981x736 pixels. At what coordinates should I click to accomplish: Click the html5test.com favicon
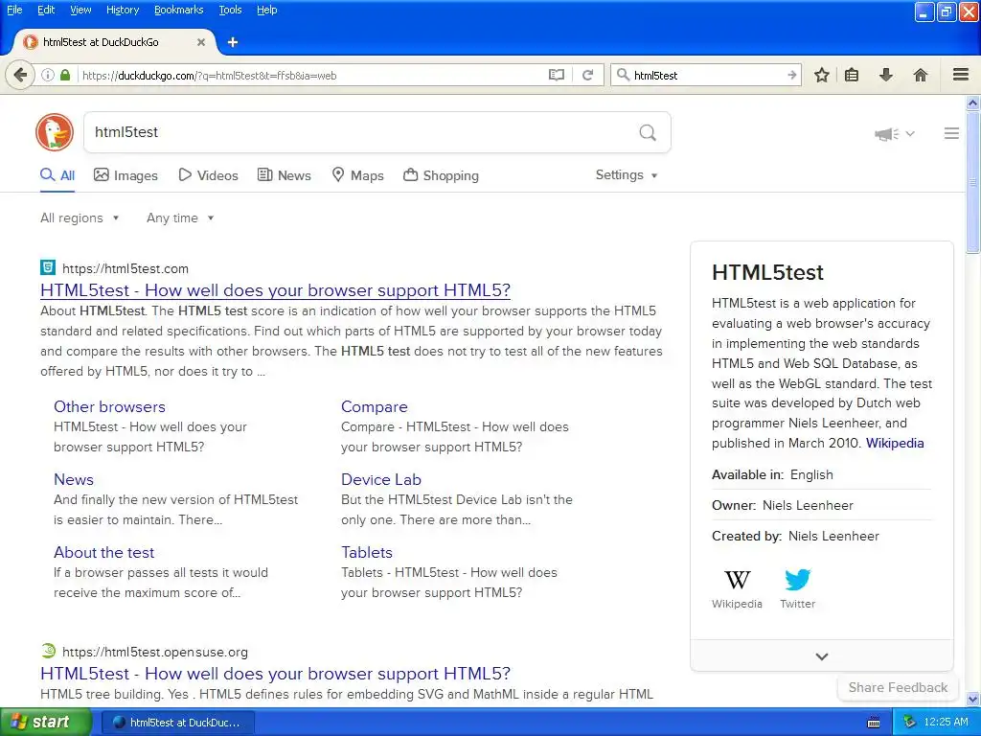(48, 268)
